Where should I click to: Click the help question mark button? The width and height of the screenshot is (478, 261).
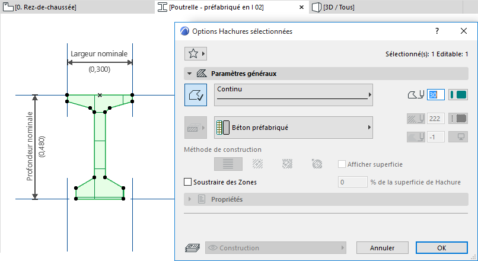coord(437,31)
